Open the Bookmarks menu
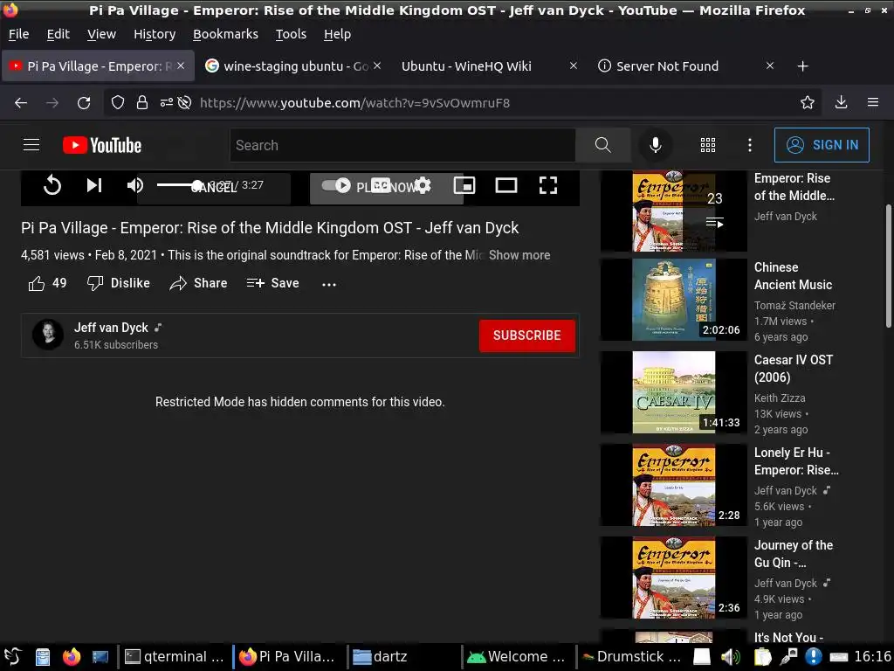Viewport: 894px width, 671px height. [225, 34]
